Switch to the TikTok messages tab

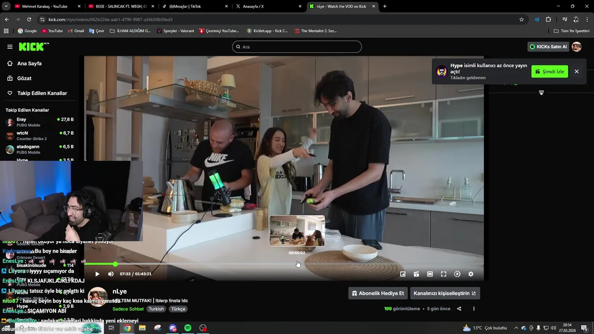click(195, 6)
